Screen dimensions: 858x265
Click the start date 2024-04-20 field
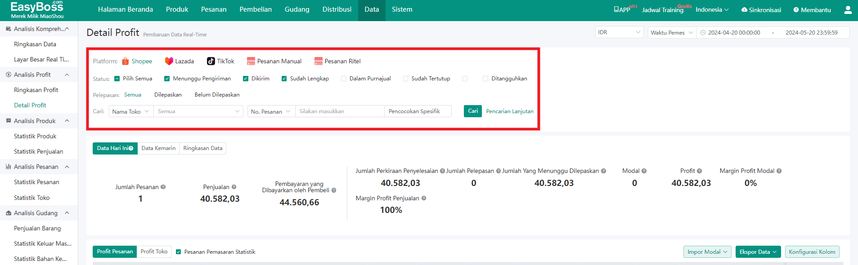(x=734, y=33)
